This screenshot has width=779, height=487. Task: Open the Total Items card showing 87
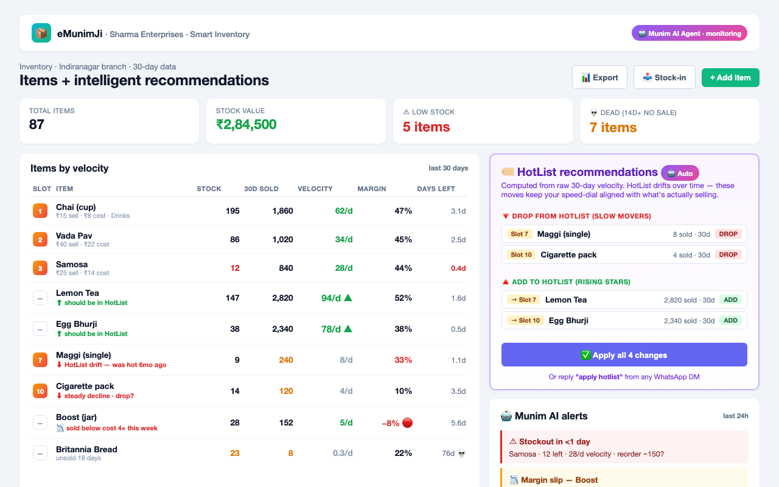[109, 121]
